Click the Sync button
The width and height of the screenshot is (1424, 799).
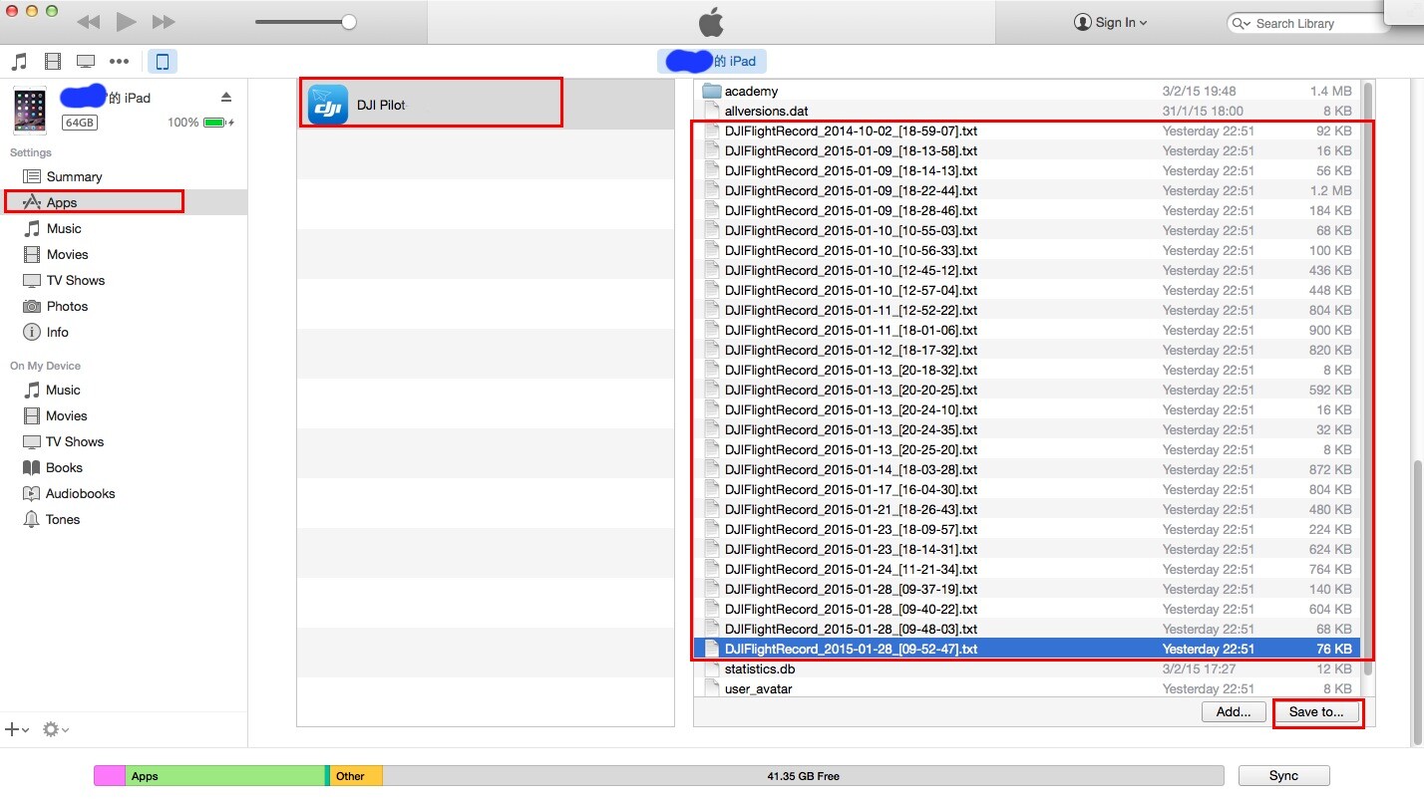pyautogui.click(x=1283, y=776)
